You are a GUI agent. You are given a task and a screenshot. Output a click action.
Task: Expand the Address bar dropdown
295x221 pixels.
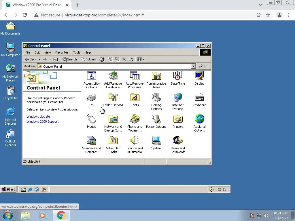pyautogui.click(x=193, y=66)
